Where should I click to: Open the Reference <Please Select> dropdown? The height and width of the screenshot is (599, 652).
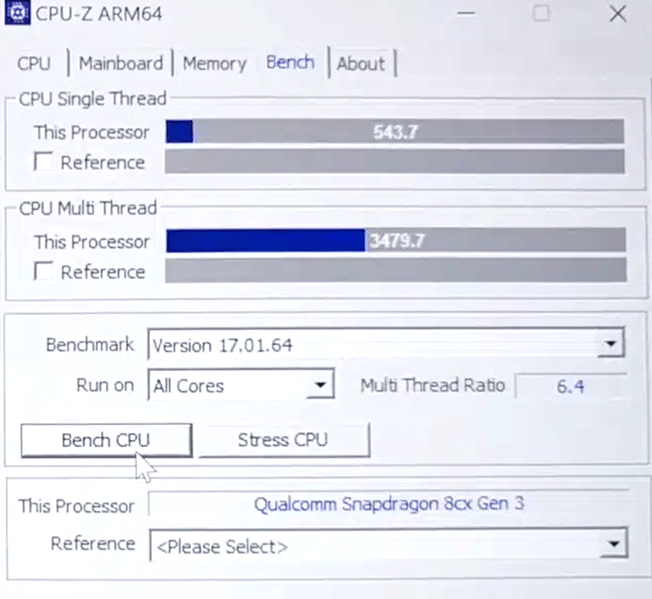click(611, 546)
